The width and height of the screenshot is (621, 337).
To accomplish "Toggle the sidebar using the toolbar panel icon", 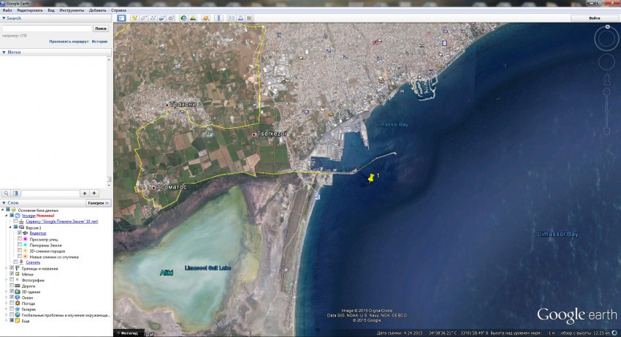I will [121, 18].
